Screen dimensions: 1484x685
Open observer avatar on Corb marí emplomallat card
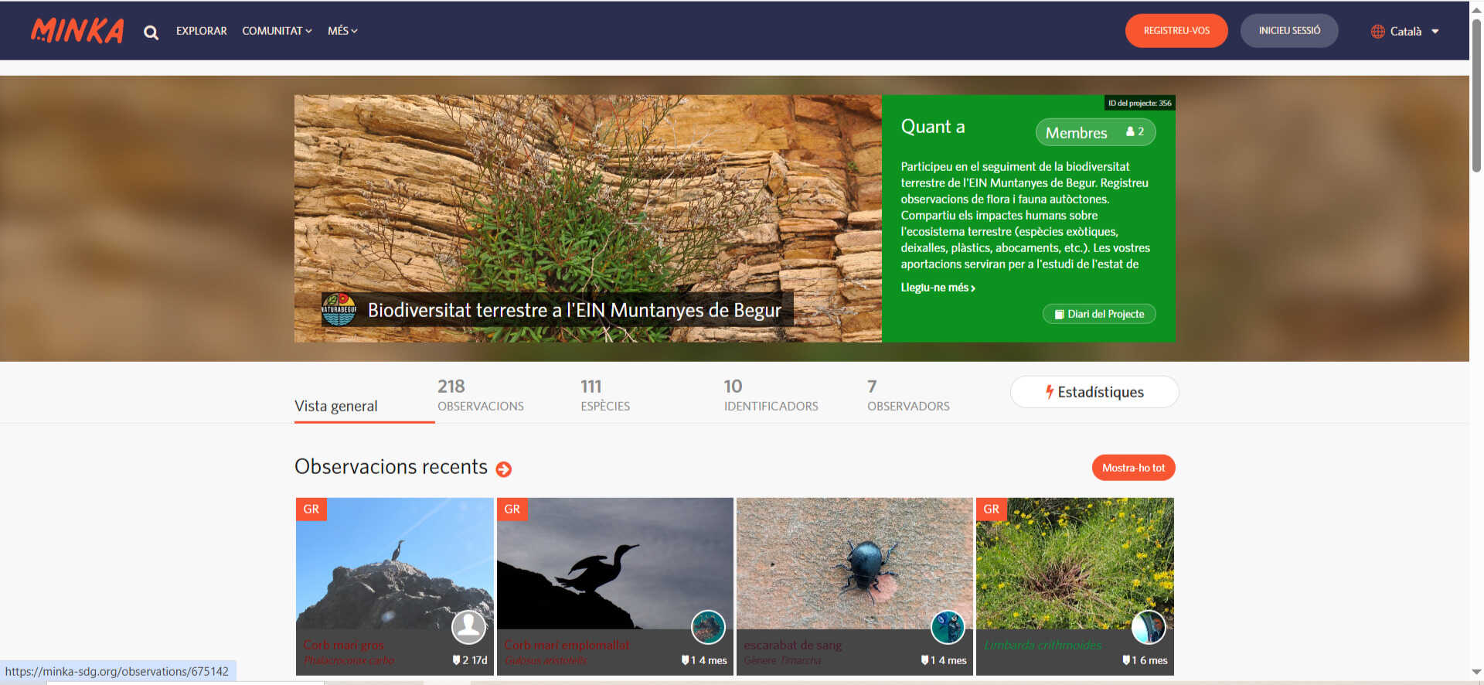pyautogui.click(x=708, y=626)
